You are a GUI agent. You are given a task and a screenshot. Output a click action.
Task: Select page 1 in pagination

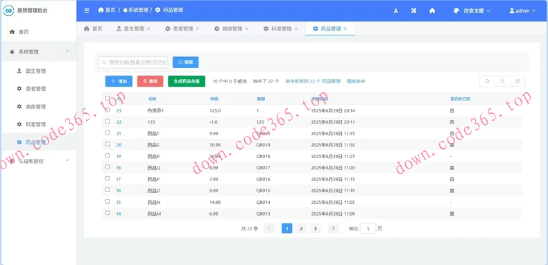(x=287, y=229)
